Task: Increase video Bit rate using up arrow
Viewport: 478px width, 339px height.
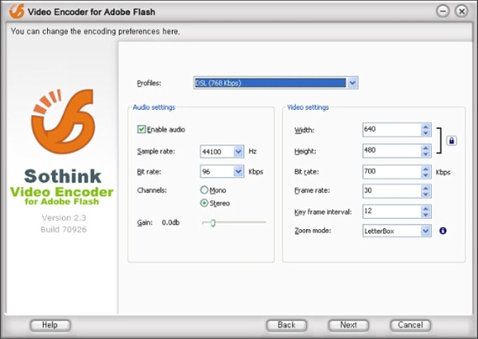Action: (x=426, y=168)
